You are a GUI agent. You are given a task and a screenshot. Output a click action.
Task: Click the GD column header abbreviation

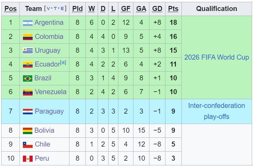pos(157,9)
